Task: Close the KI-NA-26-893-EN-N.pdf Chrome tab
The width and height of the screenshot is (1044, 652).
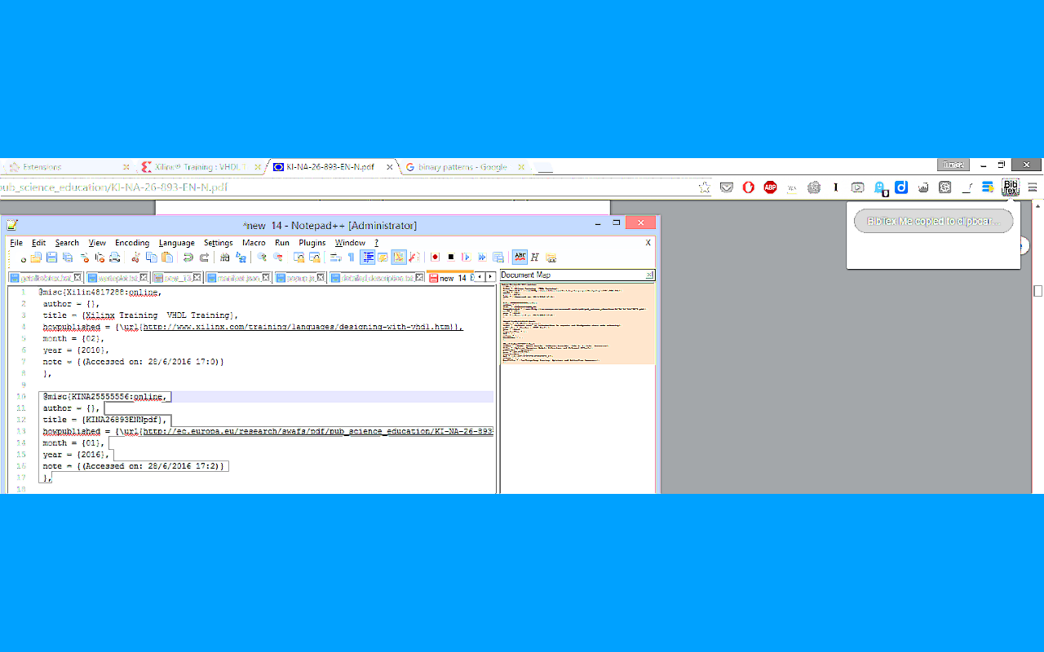Action: point(389,167)
